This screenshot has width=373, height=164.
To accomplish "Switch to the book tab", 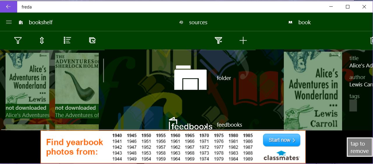I will pyautogui.click(x=305, y=22).
